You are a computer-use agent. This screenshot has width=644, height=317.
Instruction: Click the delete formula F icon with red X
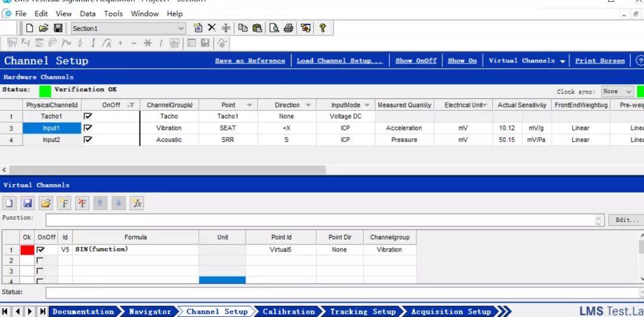82,203
